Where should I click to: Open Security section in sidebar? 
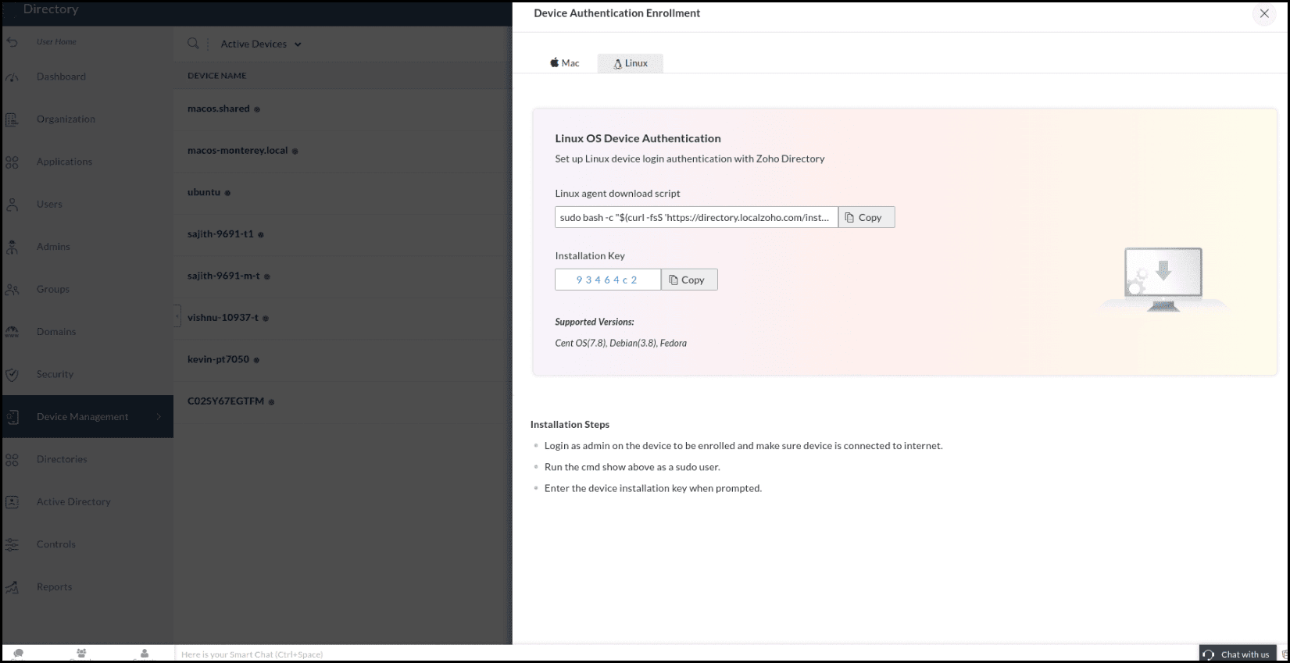coord(55,374)
